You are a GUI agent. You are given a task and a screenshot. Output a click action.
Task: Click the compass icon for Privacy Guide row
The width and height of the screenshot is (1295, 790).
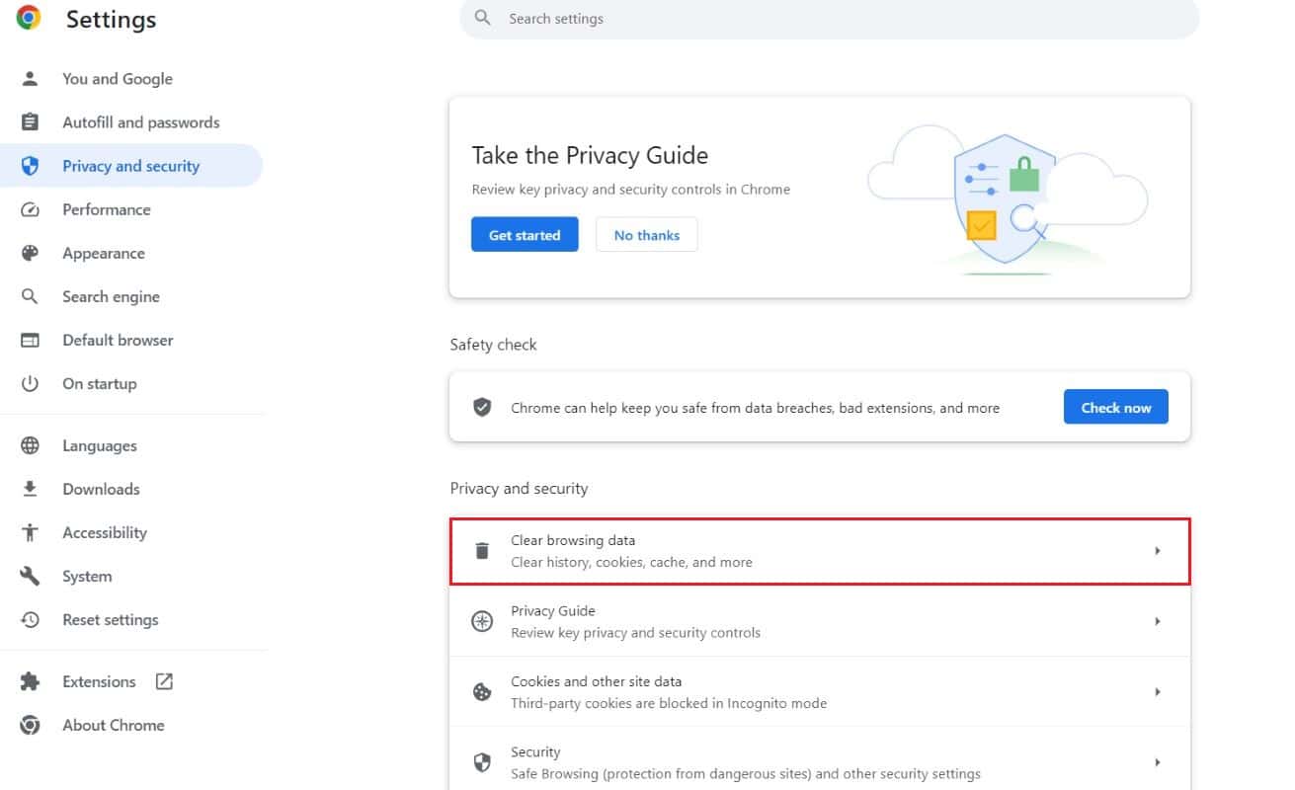[x=482, y=621]
